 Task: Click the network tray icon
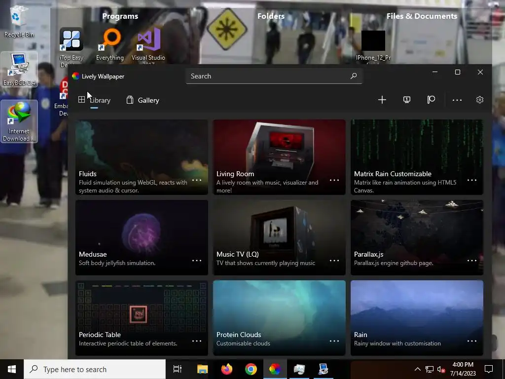pyautogui.click(x=430, y=369)
